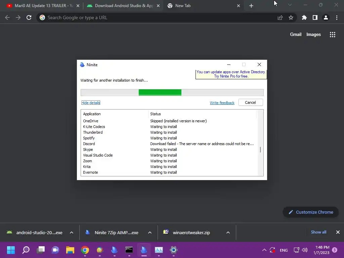Close the Download Android Studio tab
Image resolution: width=344 pixels, height=258 pixels.
coord(158,6)
